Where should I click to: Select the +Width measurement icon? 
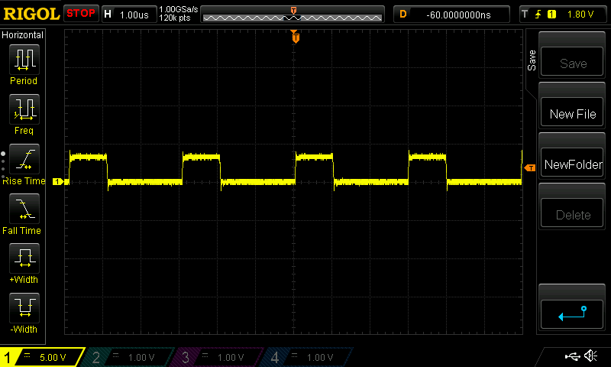coord(24,258)
